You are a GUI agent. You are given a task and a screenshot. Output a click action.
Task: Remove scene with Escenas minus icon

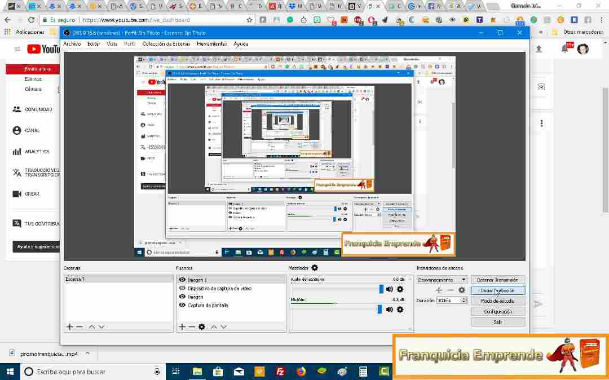pos(80,327)
